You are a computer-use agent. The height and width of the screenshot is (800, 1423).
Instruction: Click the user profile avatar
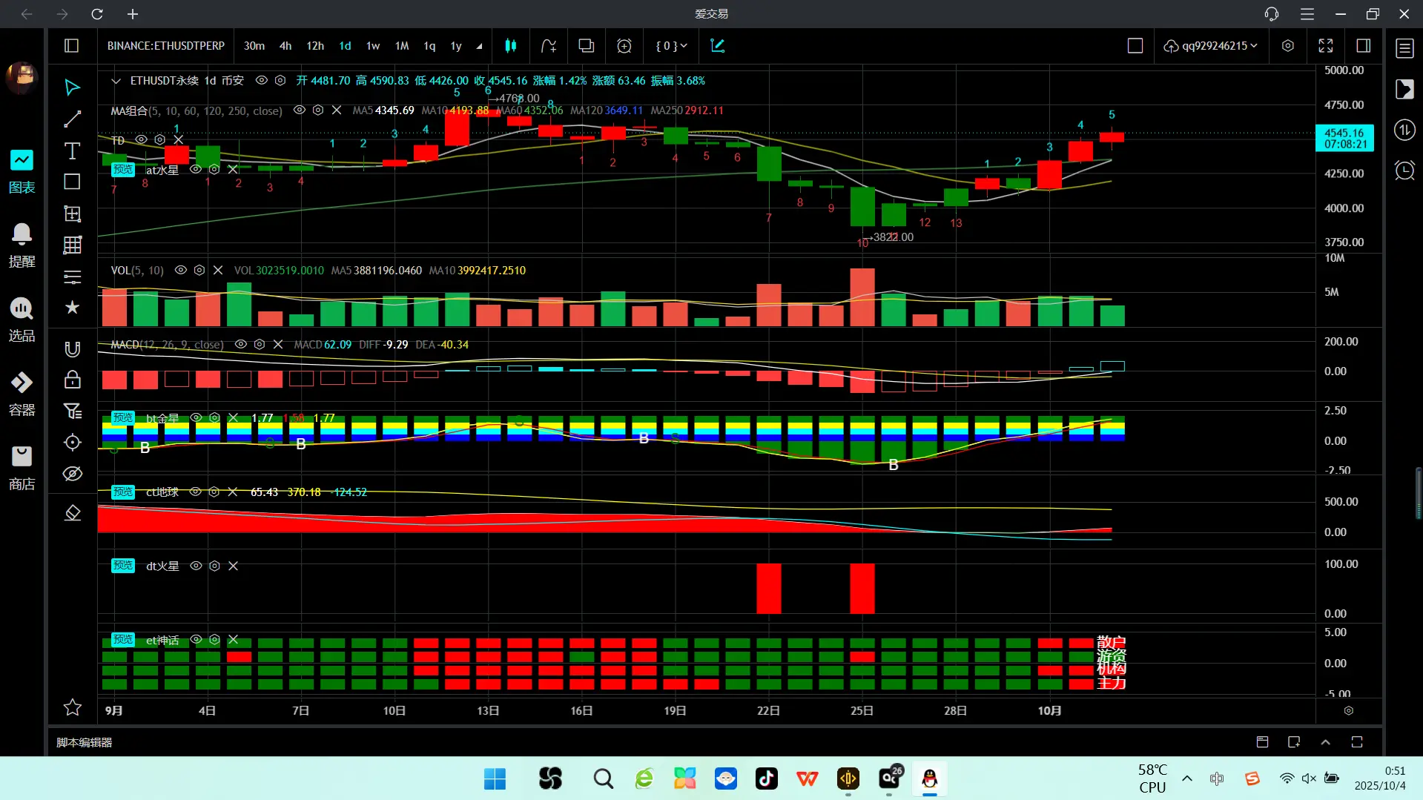coord(22,77)
